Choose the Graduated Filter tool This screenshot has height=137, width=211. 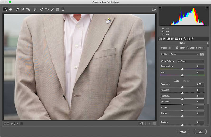(x=57, y=9)
